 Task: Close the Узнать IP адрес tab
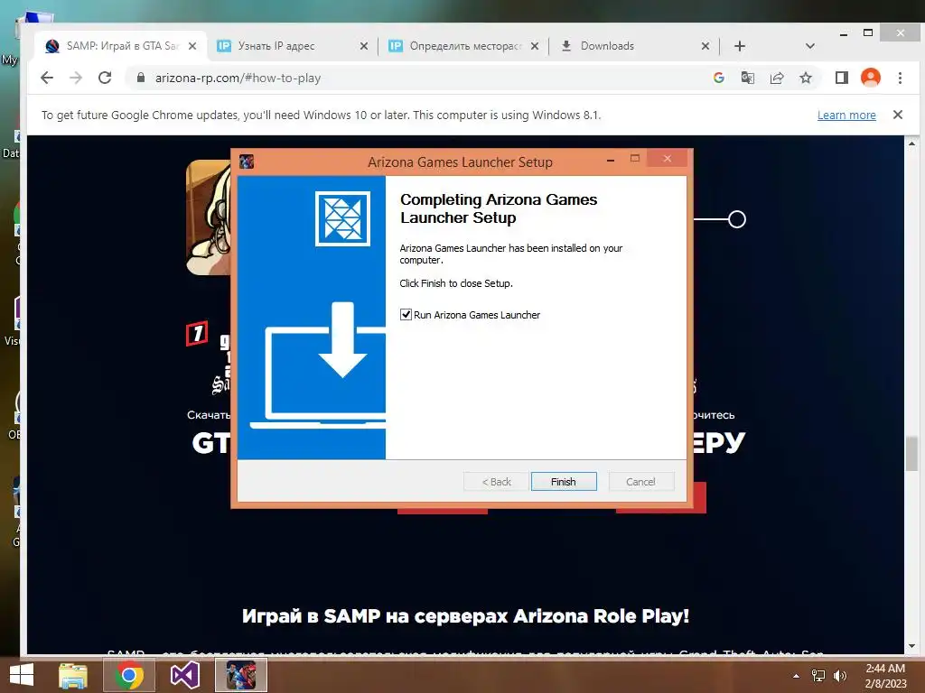coord(364,46)
